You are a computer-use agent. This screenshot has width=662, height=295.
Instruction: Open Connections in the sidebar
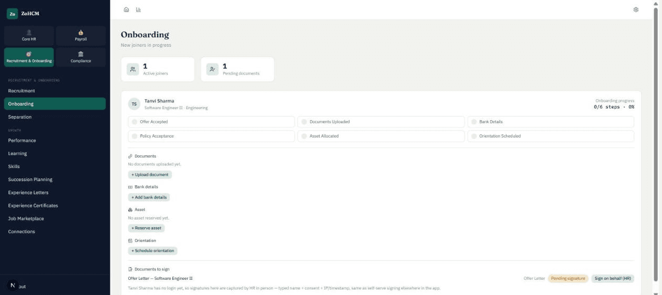tap(55, 231)
